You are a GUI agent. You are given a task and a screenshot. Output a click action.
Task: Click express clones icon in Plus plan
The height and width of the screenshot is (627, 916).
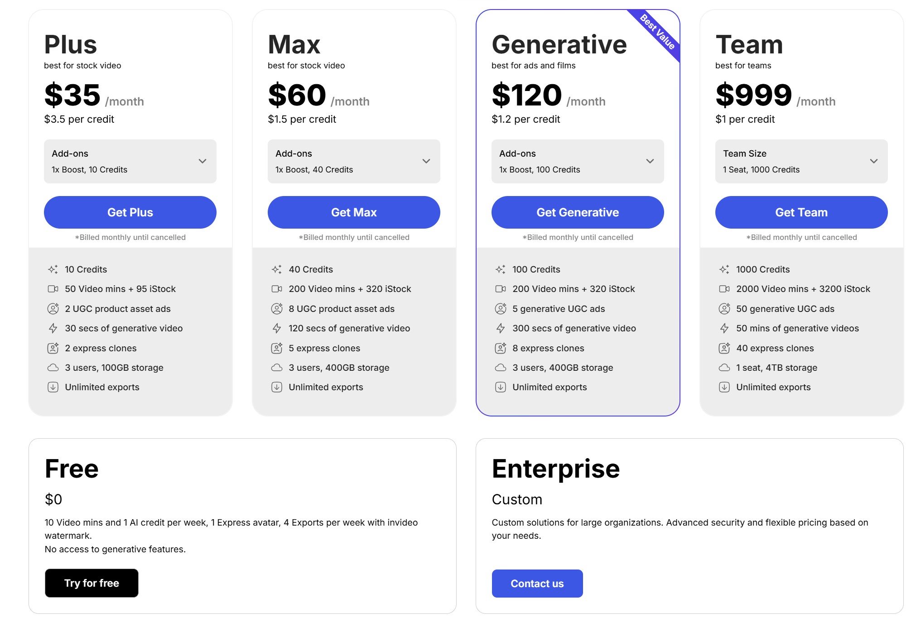(x=53, y=348)
